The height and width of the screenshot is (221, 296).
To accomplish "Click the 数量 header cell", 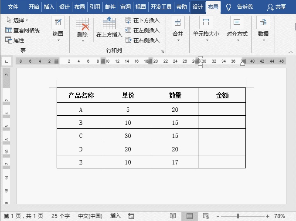I will (x=175, y=95).
